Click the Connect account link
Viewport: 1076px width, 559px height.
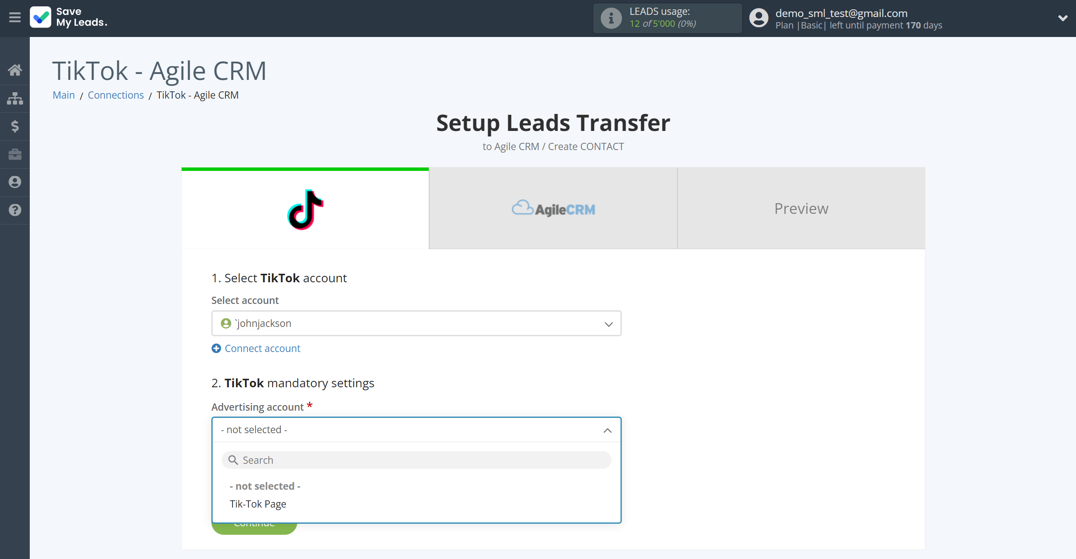[256, 348]
